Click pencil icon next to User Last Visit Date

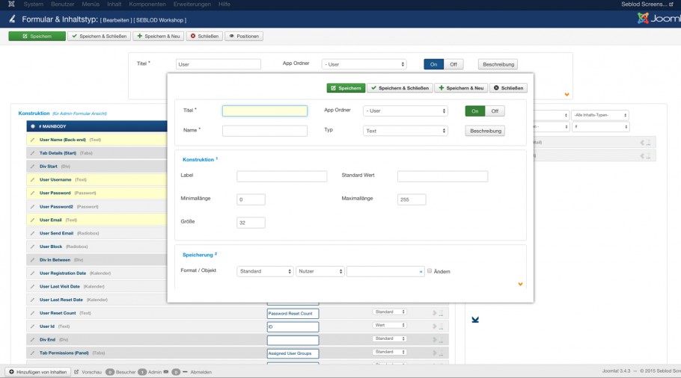coord(33,287)
